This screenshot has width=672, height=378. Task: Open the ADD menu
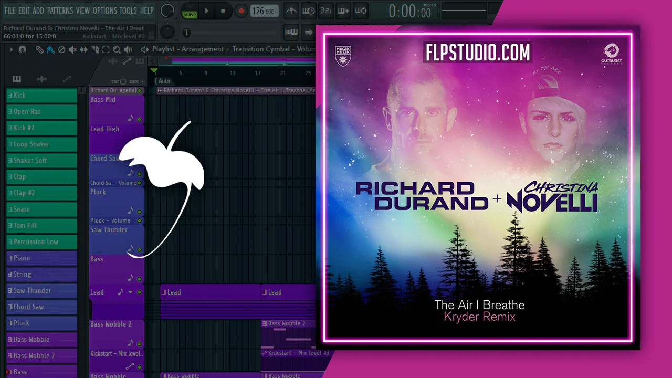click(38, 10)
